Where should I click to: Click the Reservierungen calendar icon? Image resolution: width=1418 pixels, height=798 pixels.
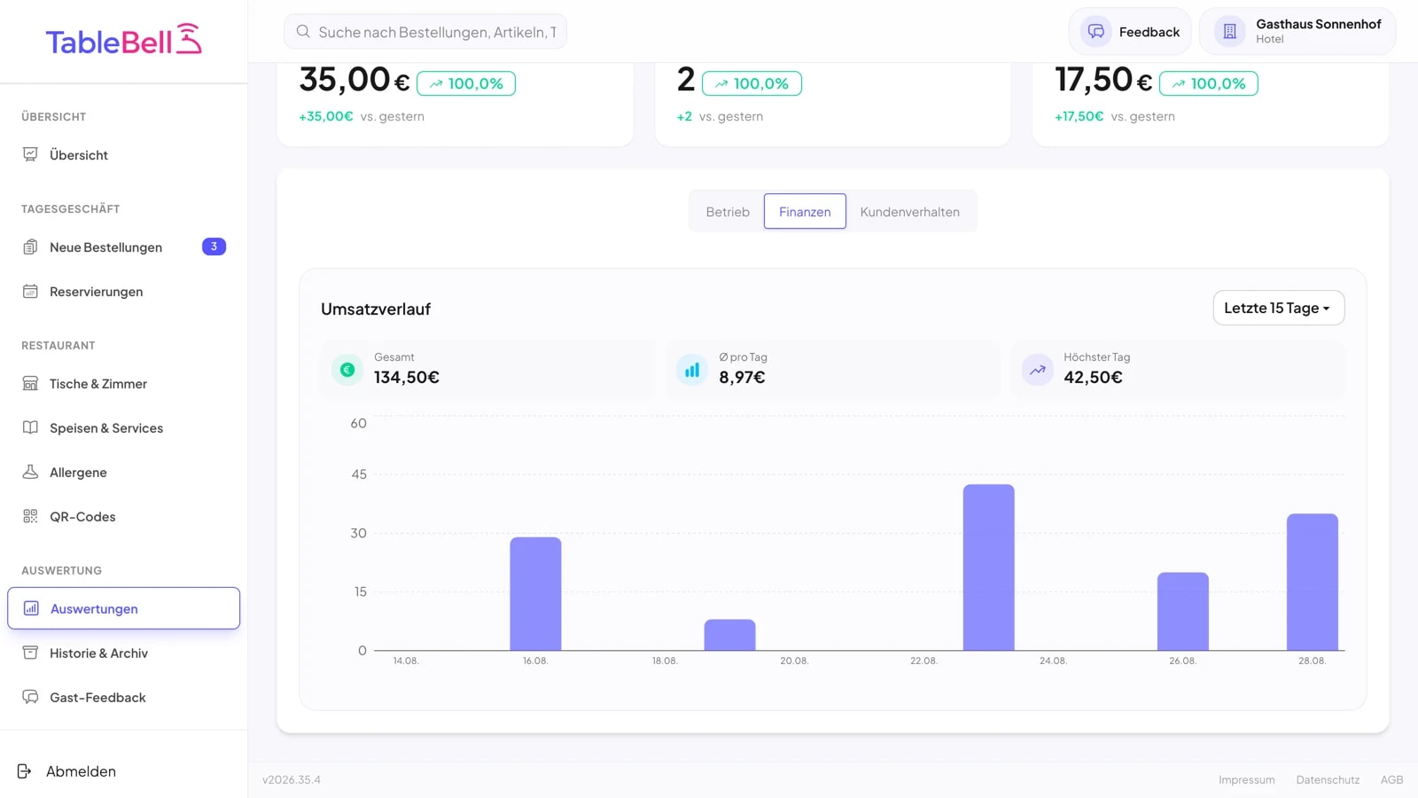pos(30,291)
